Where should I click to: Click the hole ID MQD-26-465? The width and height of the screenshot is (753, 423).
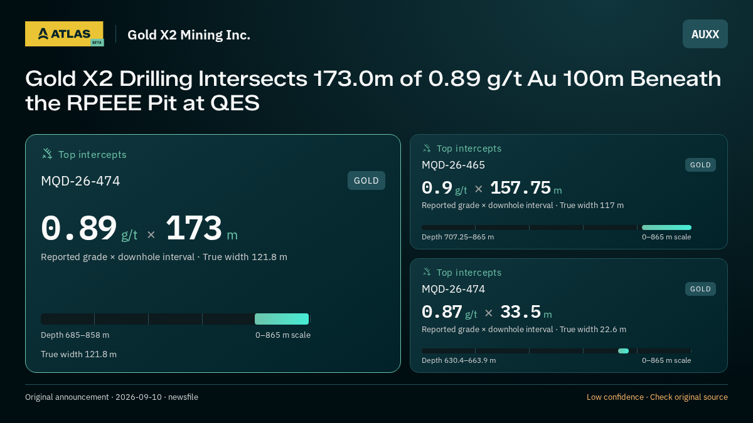click(453, 165)
